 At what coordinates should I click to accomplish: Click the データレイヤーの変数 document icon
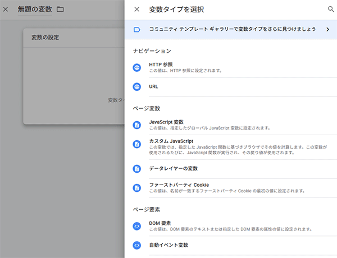click(136, 169)
